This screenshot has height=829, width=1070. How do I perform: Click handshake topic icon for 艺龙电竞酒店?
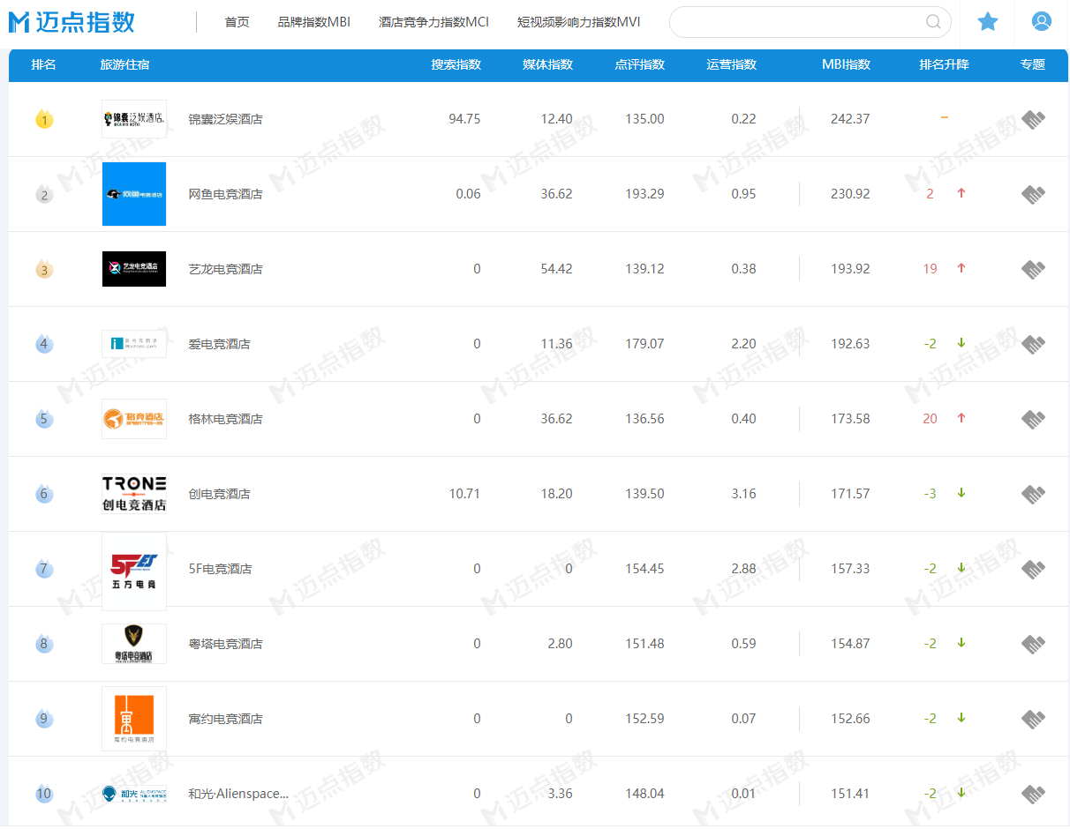[1033, 269]
